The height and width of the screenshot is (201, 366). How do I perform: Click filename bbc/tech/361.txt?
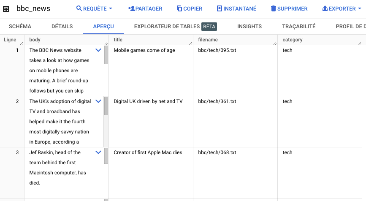pos(217,101)
